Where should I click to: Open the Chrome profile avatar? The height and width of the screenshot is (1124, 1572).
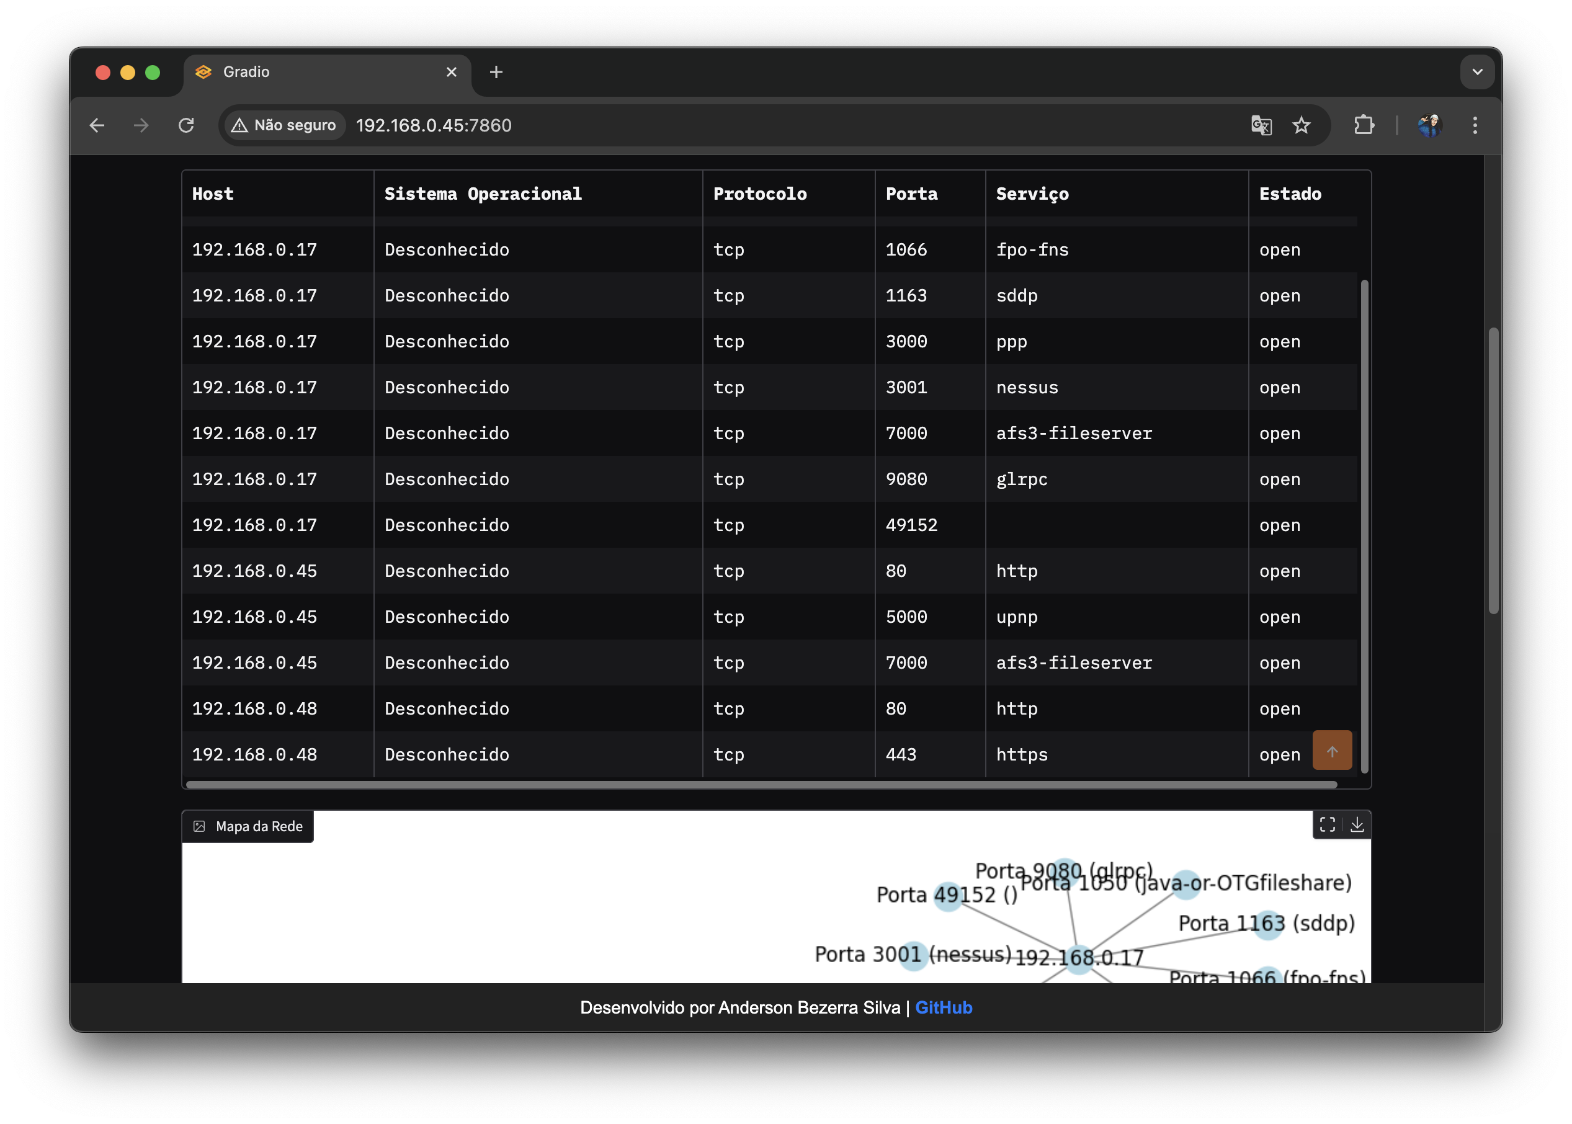click(1430, 125)
